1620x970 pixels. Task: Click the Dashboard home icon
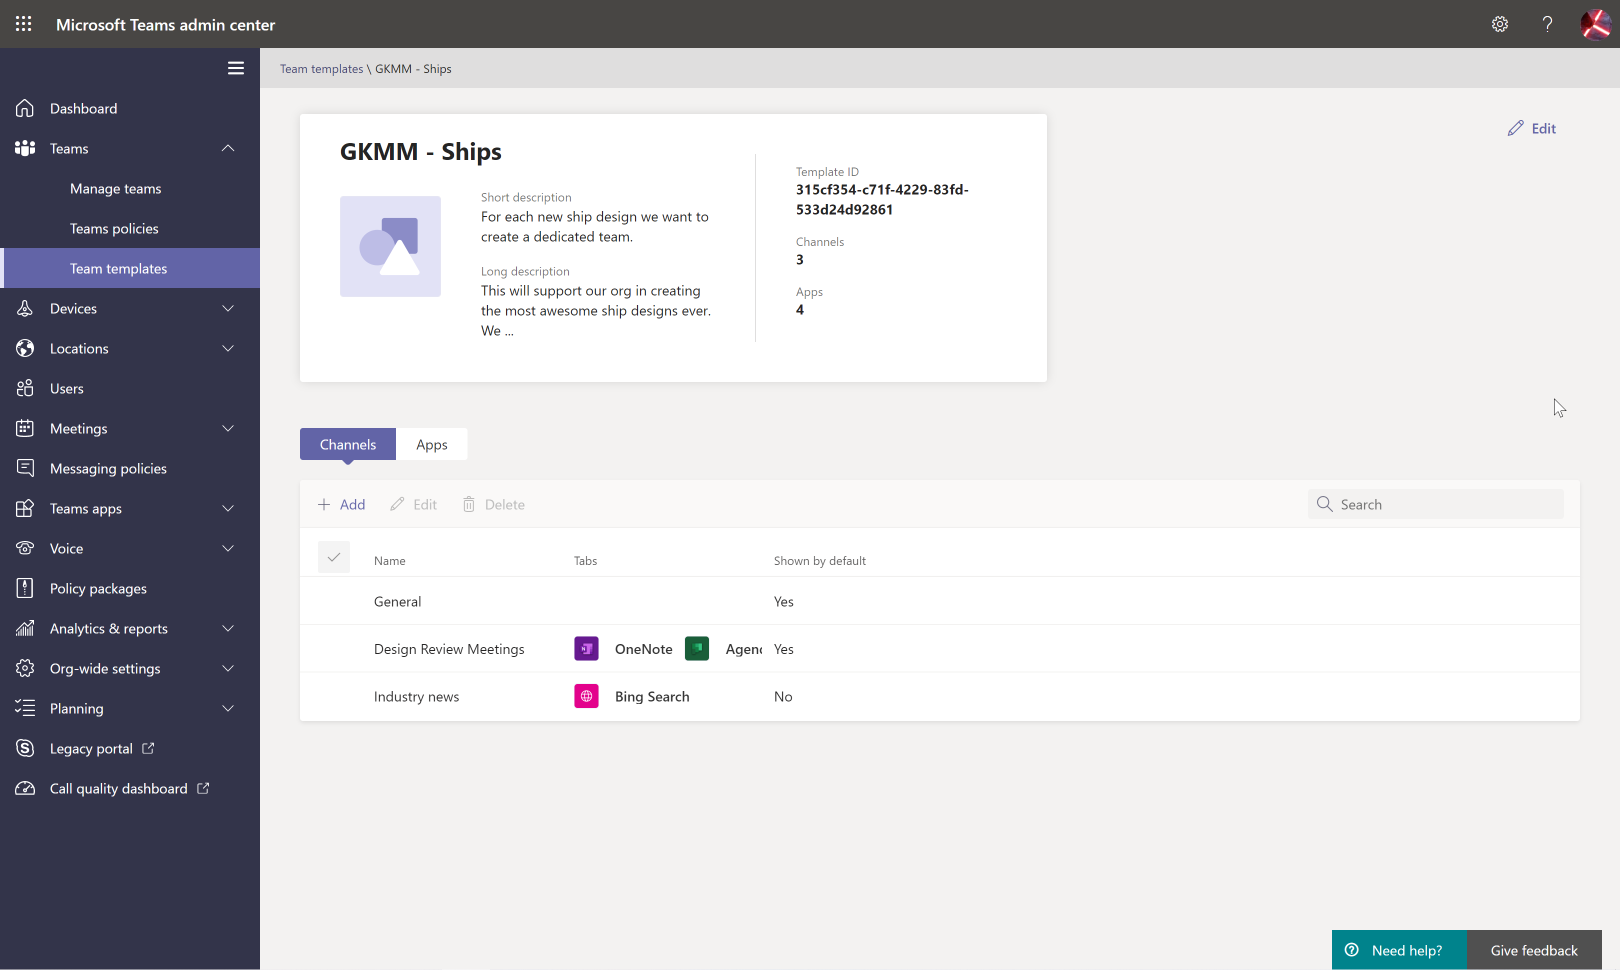[25, 108]
